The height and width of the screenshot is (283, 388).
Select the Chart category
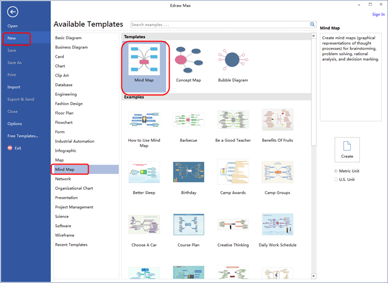click(60, 66)
